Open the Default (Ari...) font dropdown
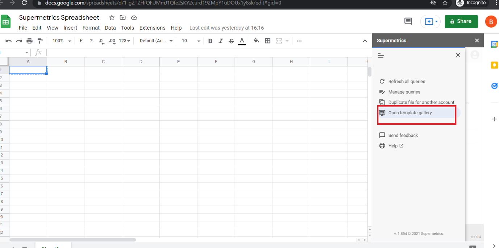Image resolution: width=499 pixels, height=248 pixels. [156, 41]
